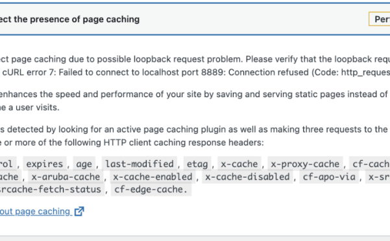This screenshot has width=390, height=241.
Task: Click the external link icon beside page caching
Action: (x=79, y=211)
